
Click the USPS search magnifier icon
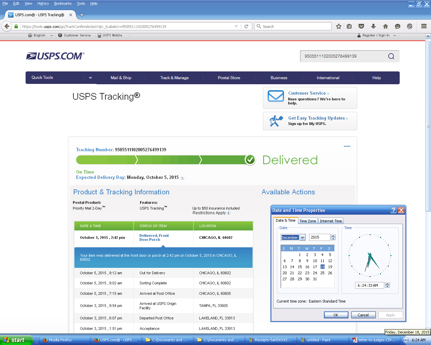[391, 56]
